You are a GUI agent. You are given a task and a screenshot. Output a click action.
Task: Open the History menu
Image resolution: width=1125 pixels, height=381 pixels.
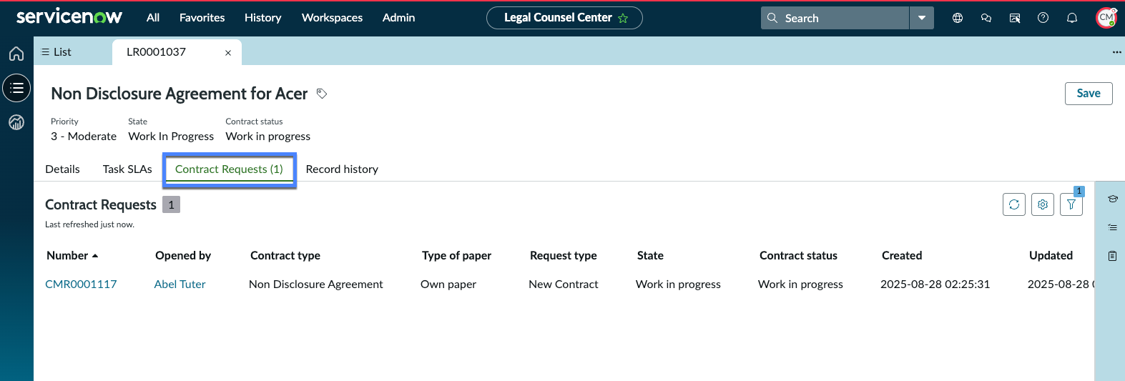click(262, 18)
